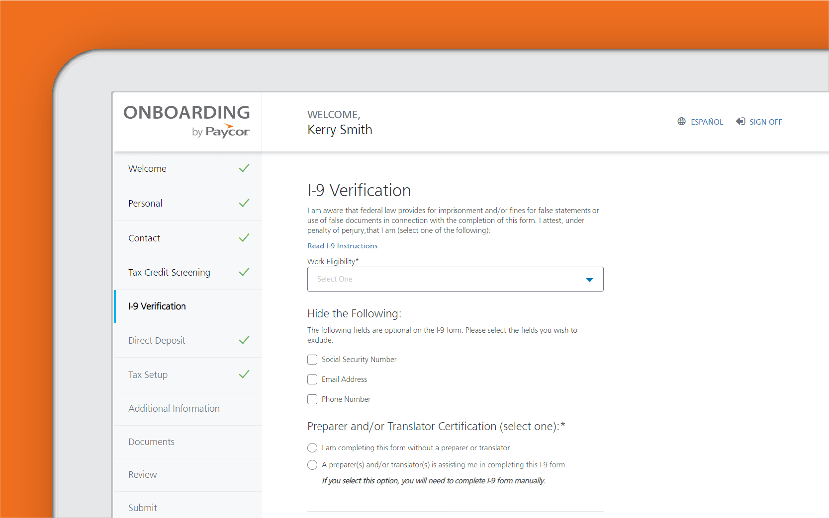This screenshot has width=829, height=518.
Task: Click the green checkmark beside Contact
Action: (x=244, y=238)
